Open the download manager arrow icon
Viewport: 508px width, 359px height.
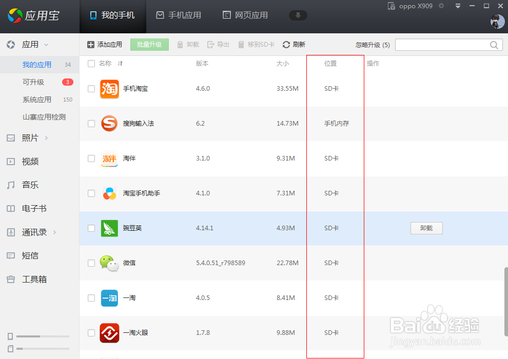298,15
